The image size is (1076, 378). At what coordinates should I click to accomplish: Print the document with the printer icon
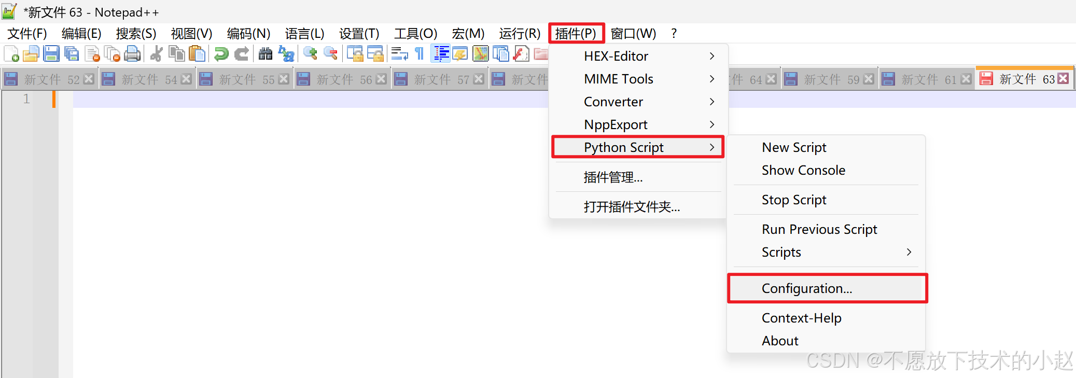[132, 54]
